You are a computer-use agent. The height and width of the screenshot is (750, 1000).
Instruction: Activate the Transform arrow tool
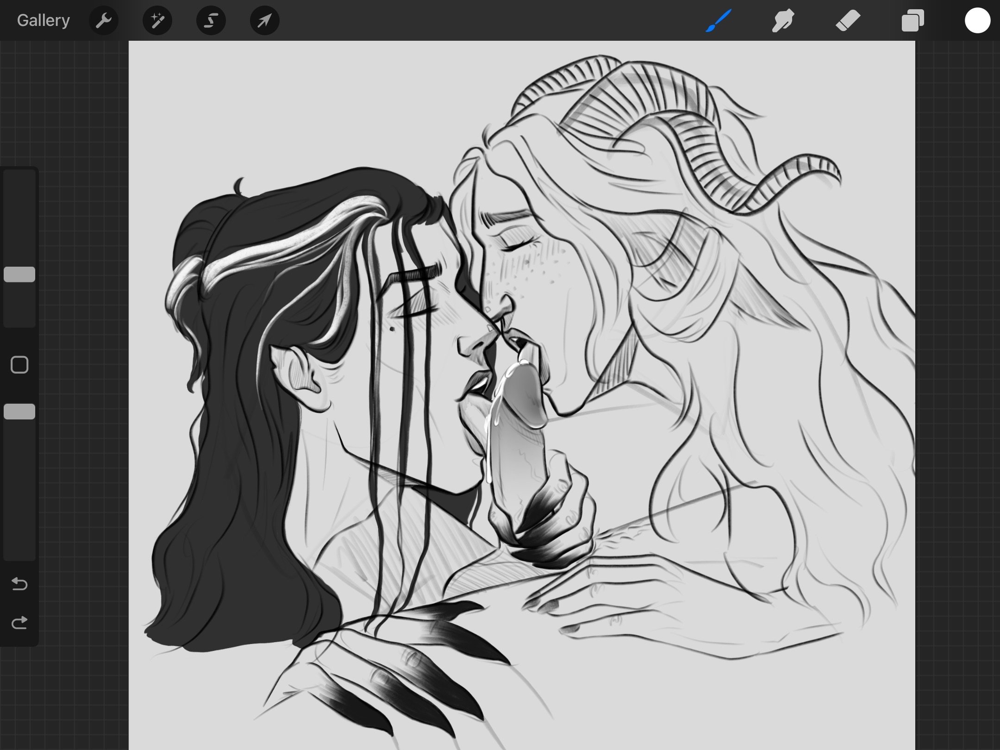coord(264,21)
